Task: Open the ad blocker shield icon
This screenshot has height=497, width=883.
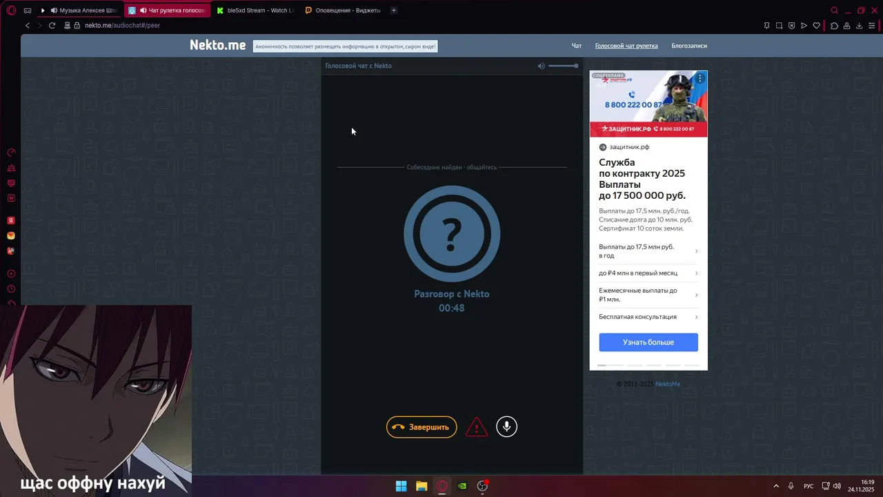Action: 792,26
